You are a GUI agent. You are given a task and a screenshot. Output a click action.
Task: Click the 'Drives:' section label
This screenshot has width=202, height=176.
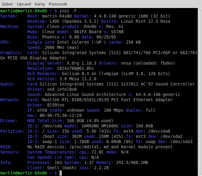coord(9,121)
